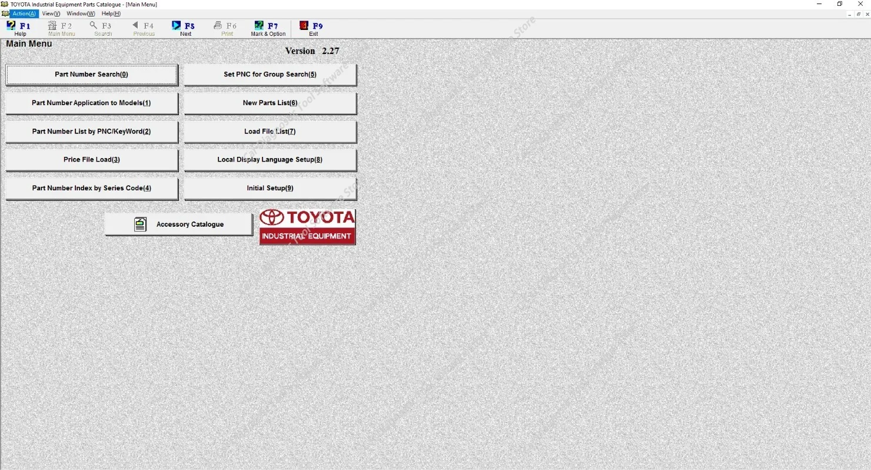Open the Accessory Catalogue
This screenshot has width=871, height=470.
[x=178, y=224]
